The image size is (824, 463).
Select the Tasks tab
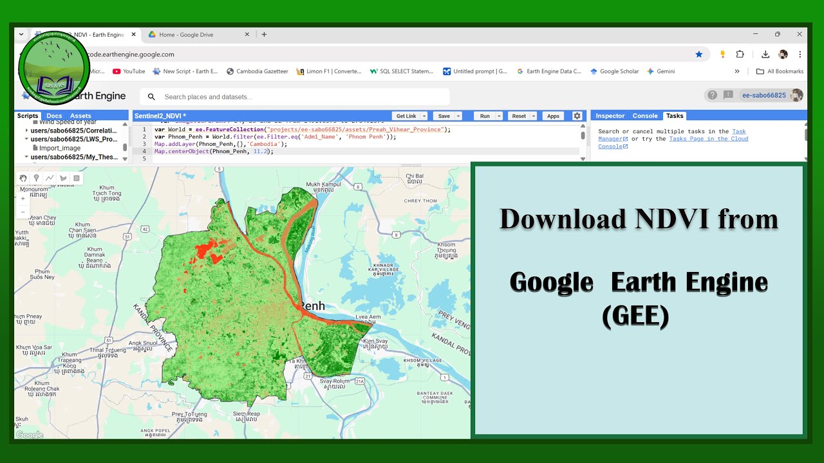pyautogui.click(x=675, y=116)
